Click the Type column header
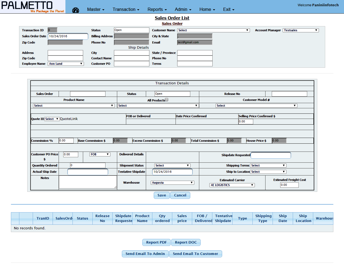Viewport: 344px width, 265px height. pyautogui.click(x=242, y=218)
